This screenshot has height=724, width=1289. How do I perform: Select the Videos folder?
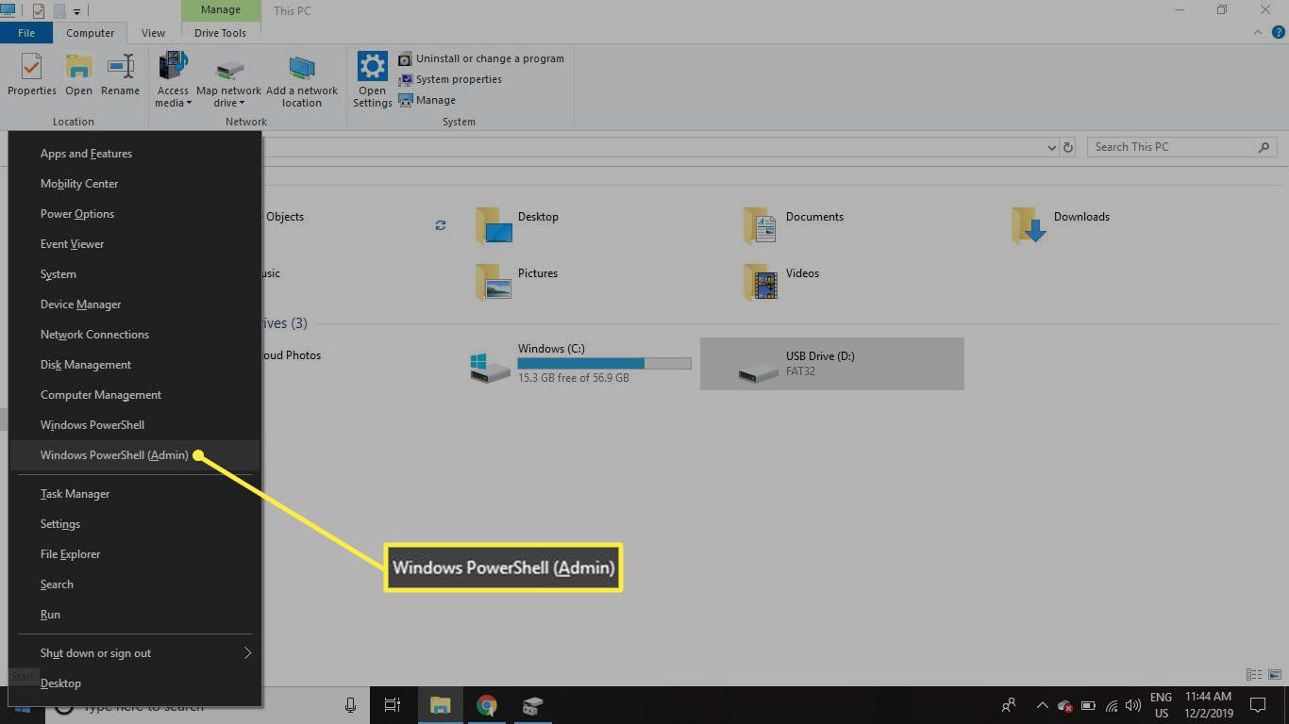click(x=781, y=282)
